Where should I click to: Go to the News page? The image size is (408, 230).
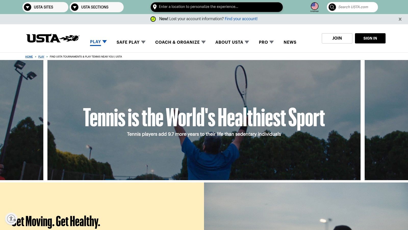[x=290, y=42]
